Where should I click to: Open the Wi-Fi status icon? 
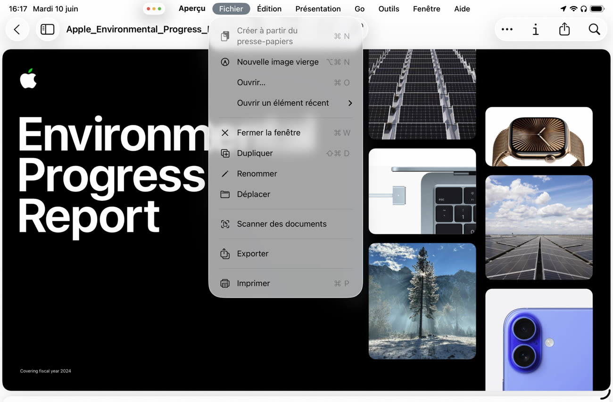(x=573, y=8)
